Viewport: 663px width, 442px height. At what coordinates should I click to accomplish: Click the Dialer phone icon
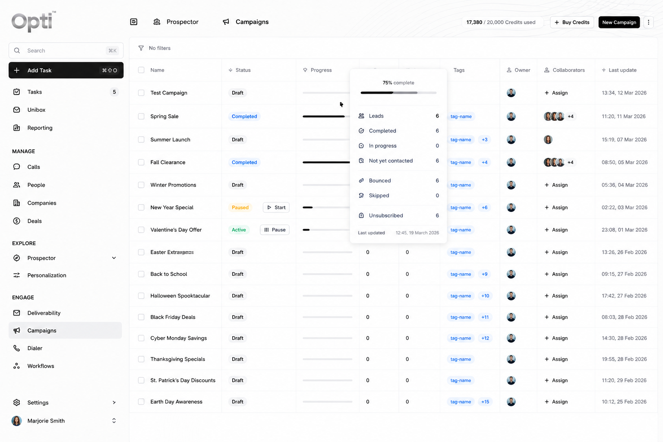pyautogui.click(x=17, y=348)
